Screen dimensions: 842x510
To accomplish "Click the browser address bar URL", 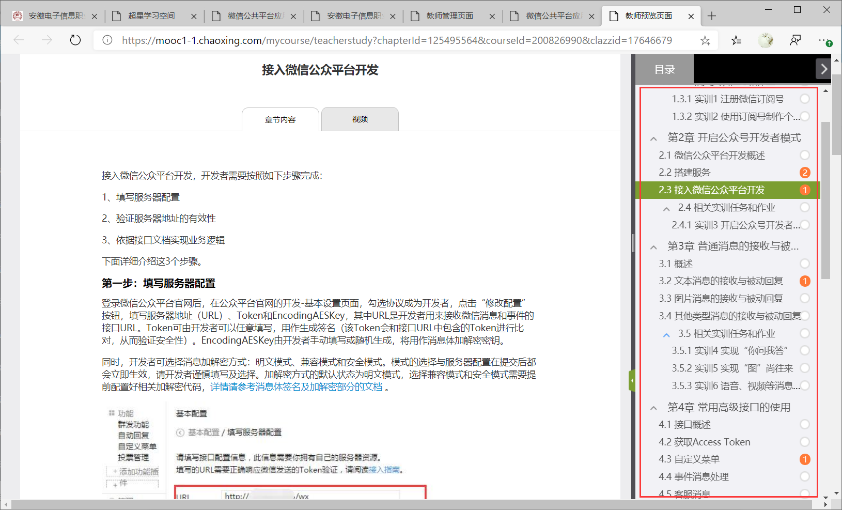I will [x=397, y=40].
